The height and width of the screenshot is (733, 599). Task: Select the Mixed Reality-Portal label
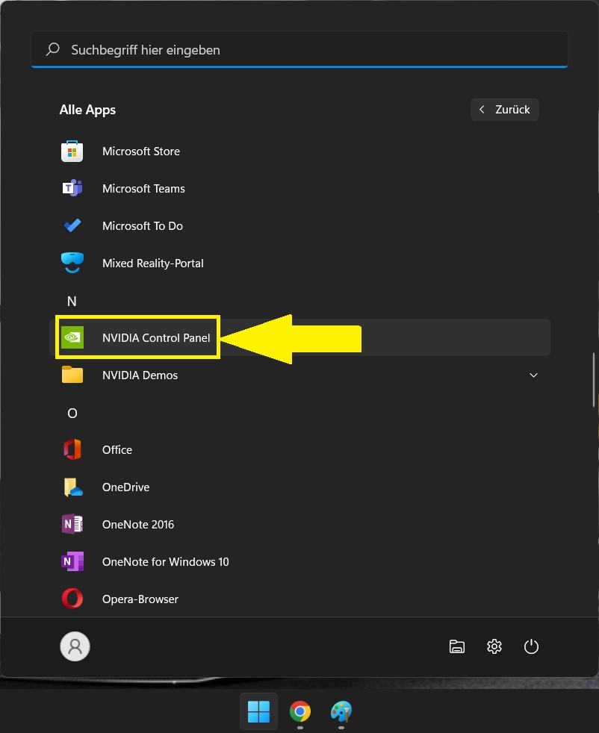pos(153,263)
